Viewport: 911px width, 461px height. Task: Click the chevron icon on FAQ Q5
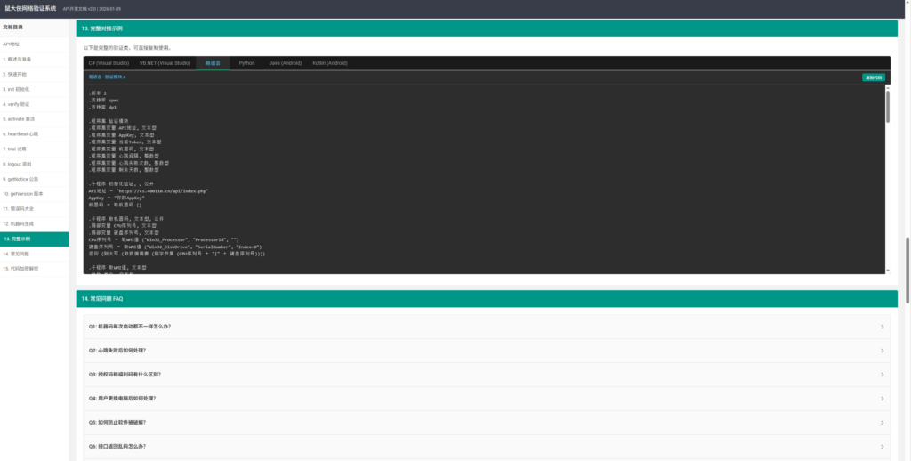pyautogui.click(x=882, y=422)
